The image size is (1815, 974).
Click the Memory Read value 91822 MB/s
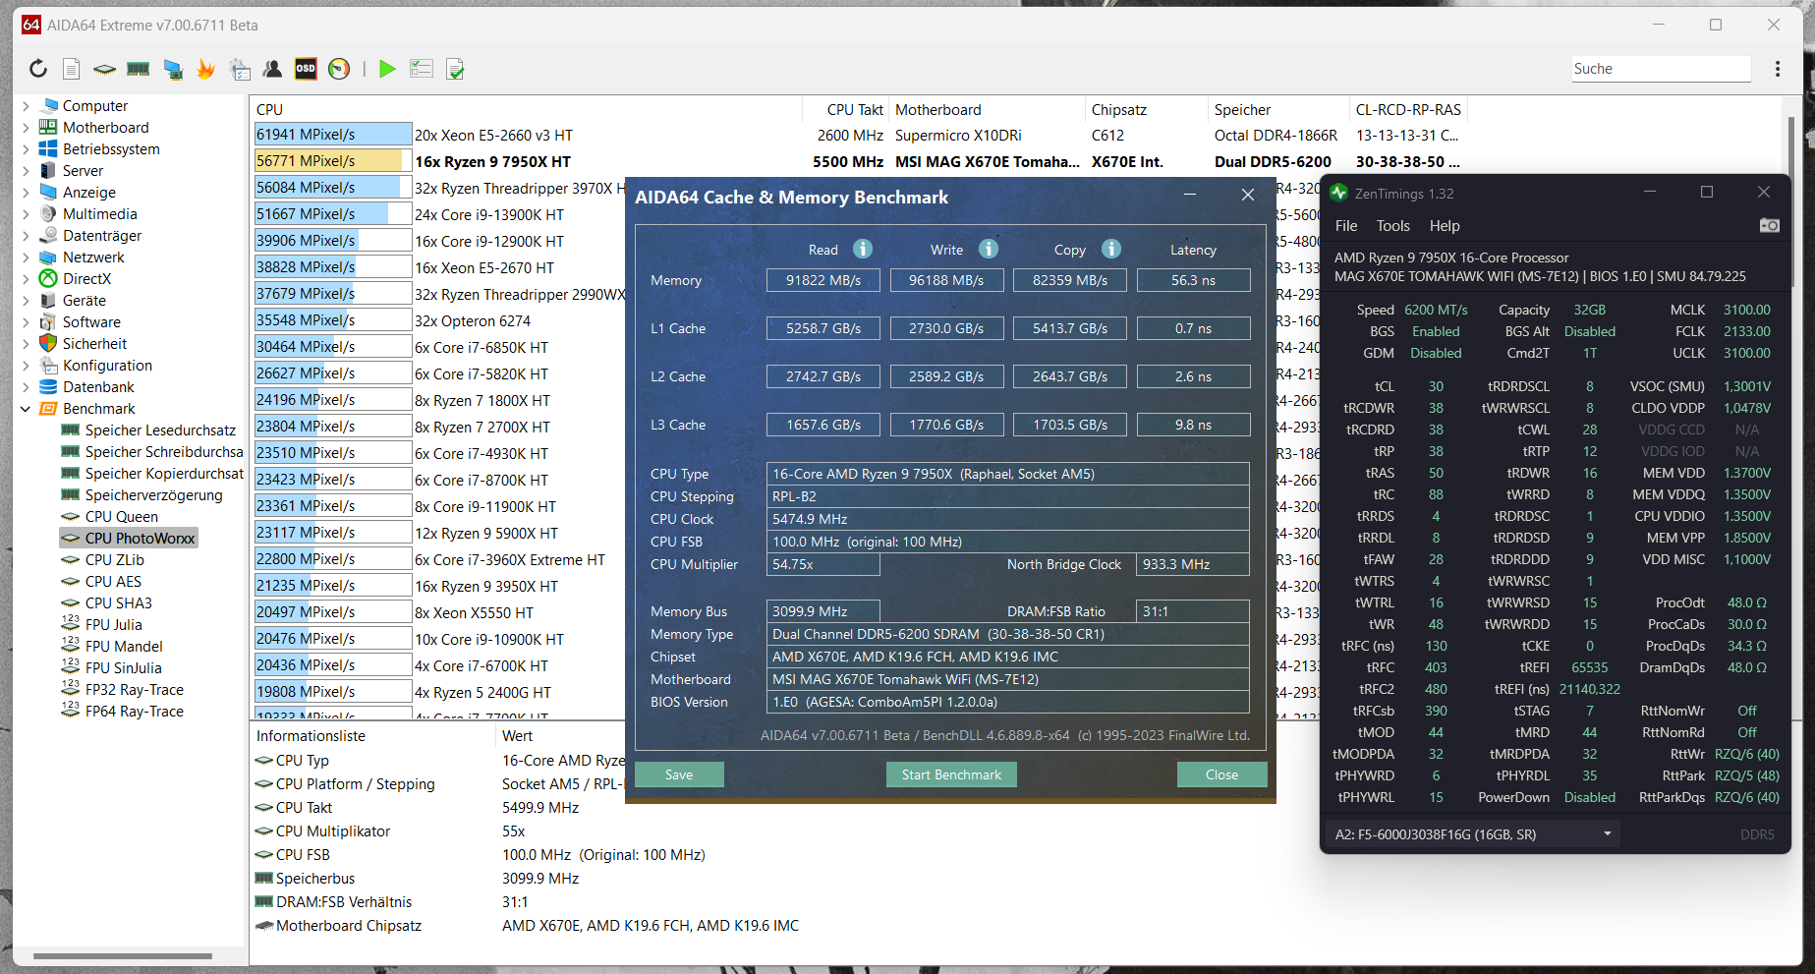coord(823,280)
